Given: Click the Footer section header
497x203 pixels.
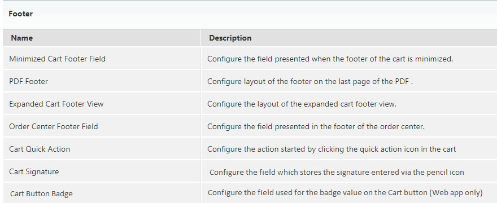Looking at the screenshot, I should [20, 14].
